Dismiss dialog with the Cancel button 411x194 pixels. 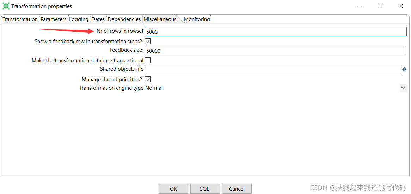tap(237, 189)
